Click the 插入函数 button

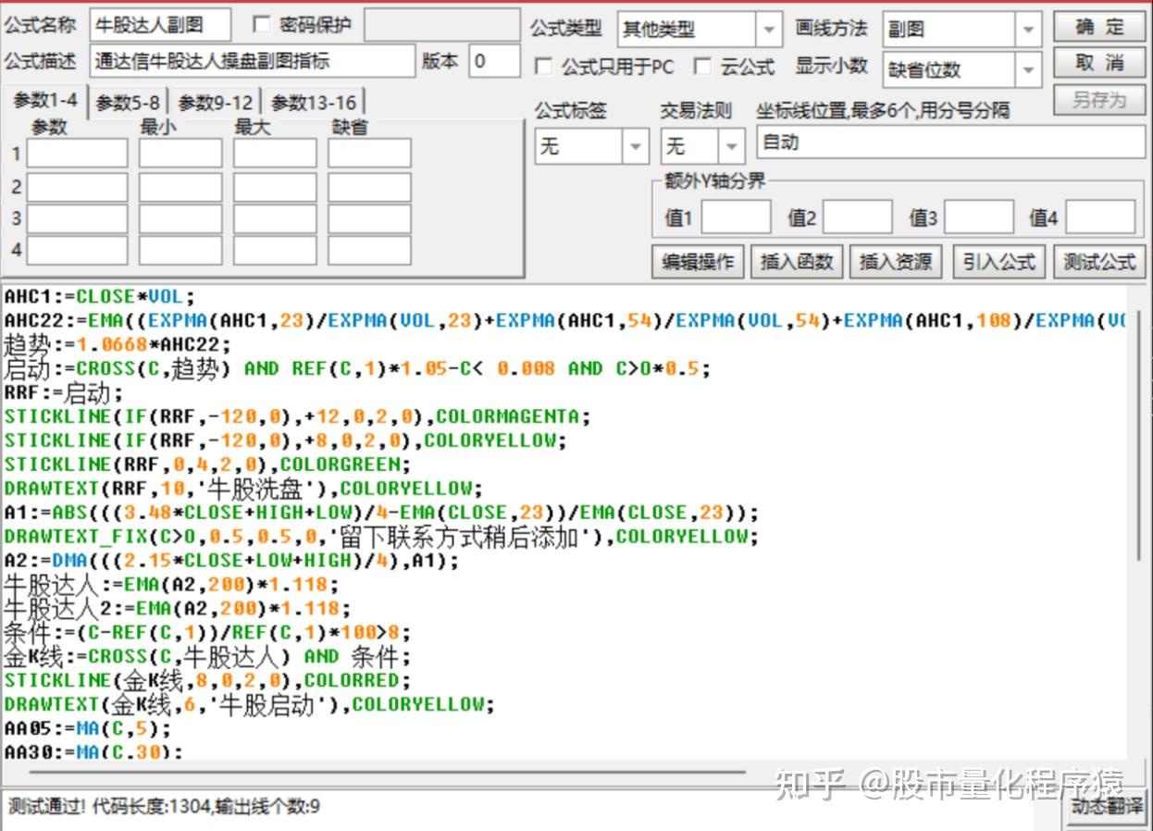797,262
